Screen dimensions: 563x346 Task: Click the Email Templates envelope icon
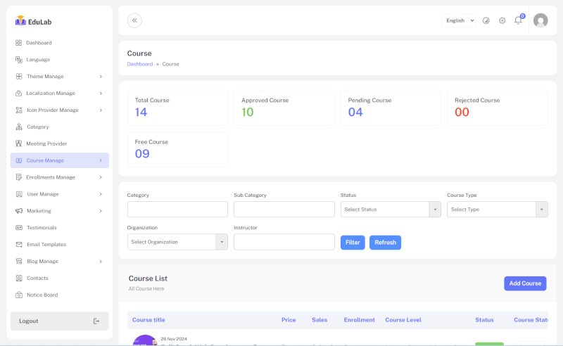click(19, 245)
